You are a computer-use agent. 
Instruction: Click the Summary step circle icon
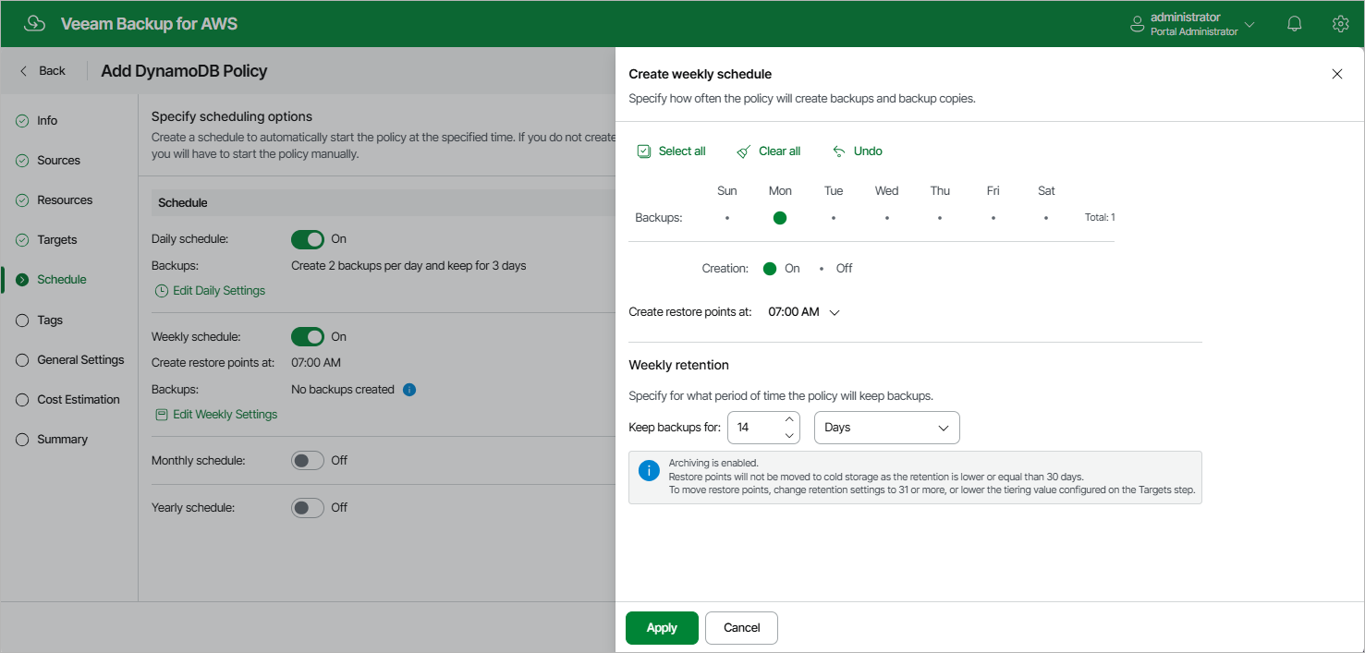tap(22, 440)
